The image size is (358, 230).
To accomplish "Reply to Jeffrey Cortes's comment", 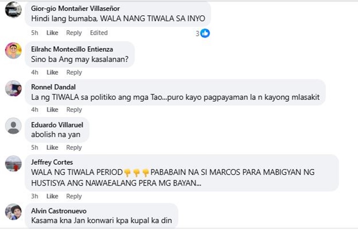I will coord(74,196).
